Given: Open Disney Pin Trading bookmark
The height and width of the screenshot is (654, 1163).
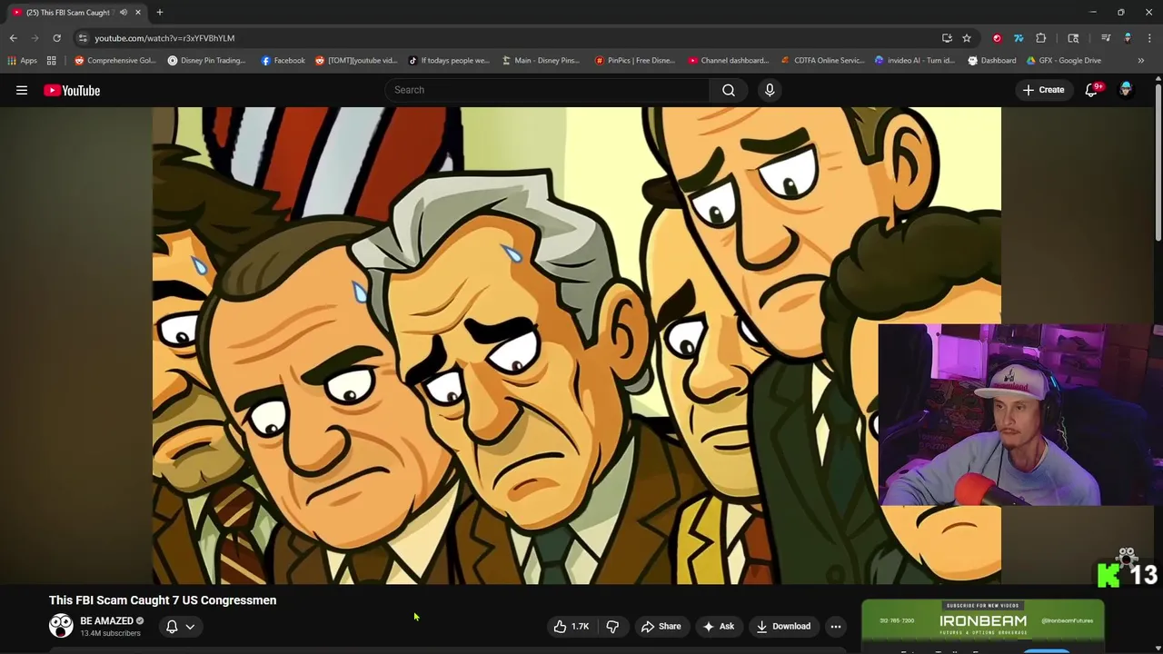Looking at the screenshot, I should pos(207,61).
